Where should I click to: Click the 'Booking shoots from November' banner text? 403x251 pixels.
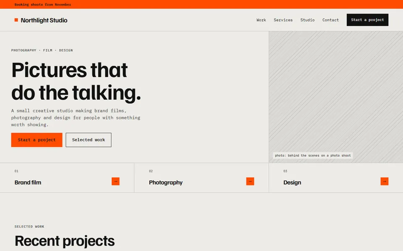[43, 4]
